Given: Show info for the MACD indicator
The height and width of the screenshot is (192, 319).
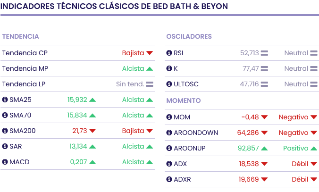Looking at the screenshot, I should pyautogui.click(x=5, y=162).
